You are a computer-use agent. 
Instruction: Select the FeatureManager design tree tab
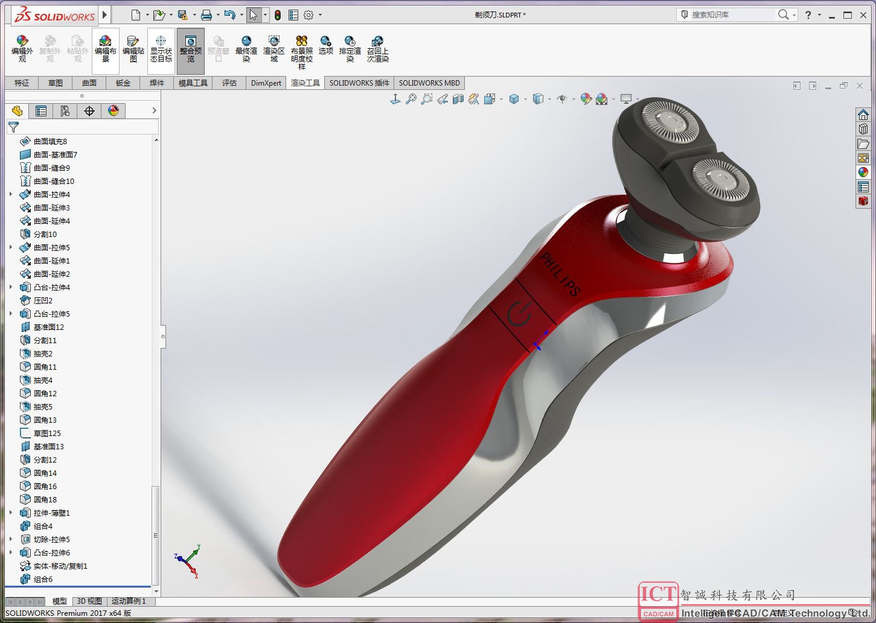[x=17, y=111]
